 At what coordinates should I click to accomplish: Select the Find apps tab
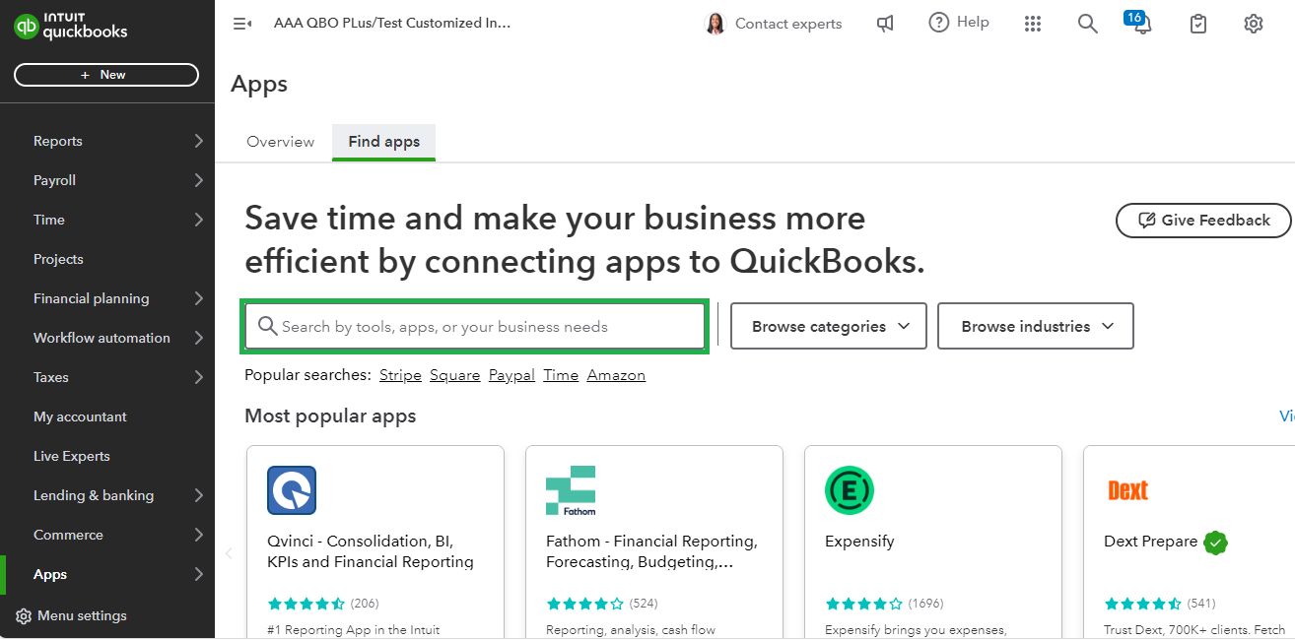coord(383,142)
